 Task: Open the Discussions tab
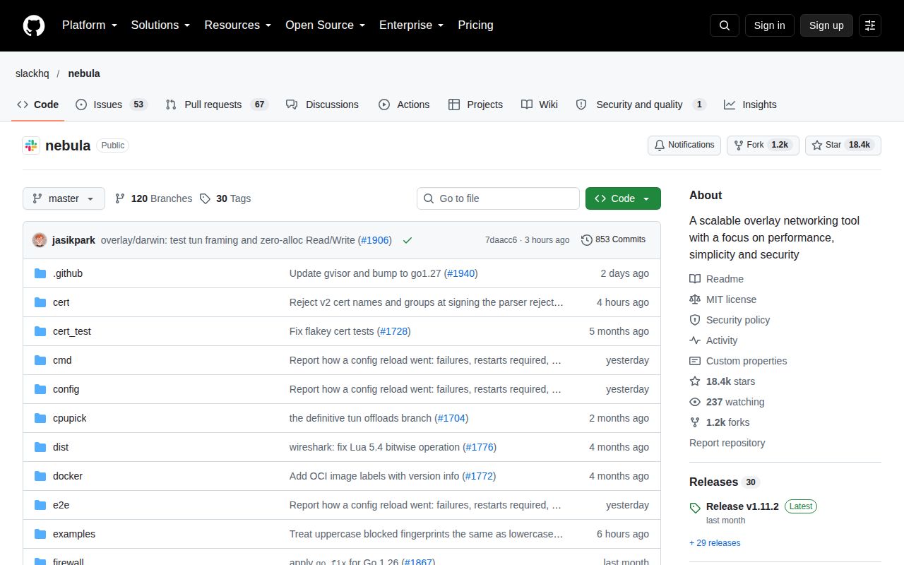pos(322,105)
